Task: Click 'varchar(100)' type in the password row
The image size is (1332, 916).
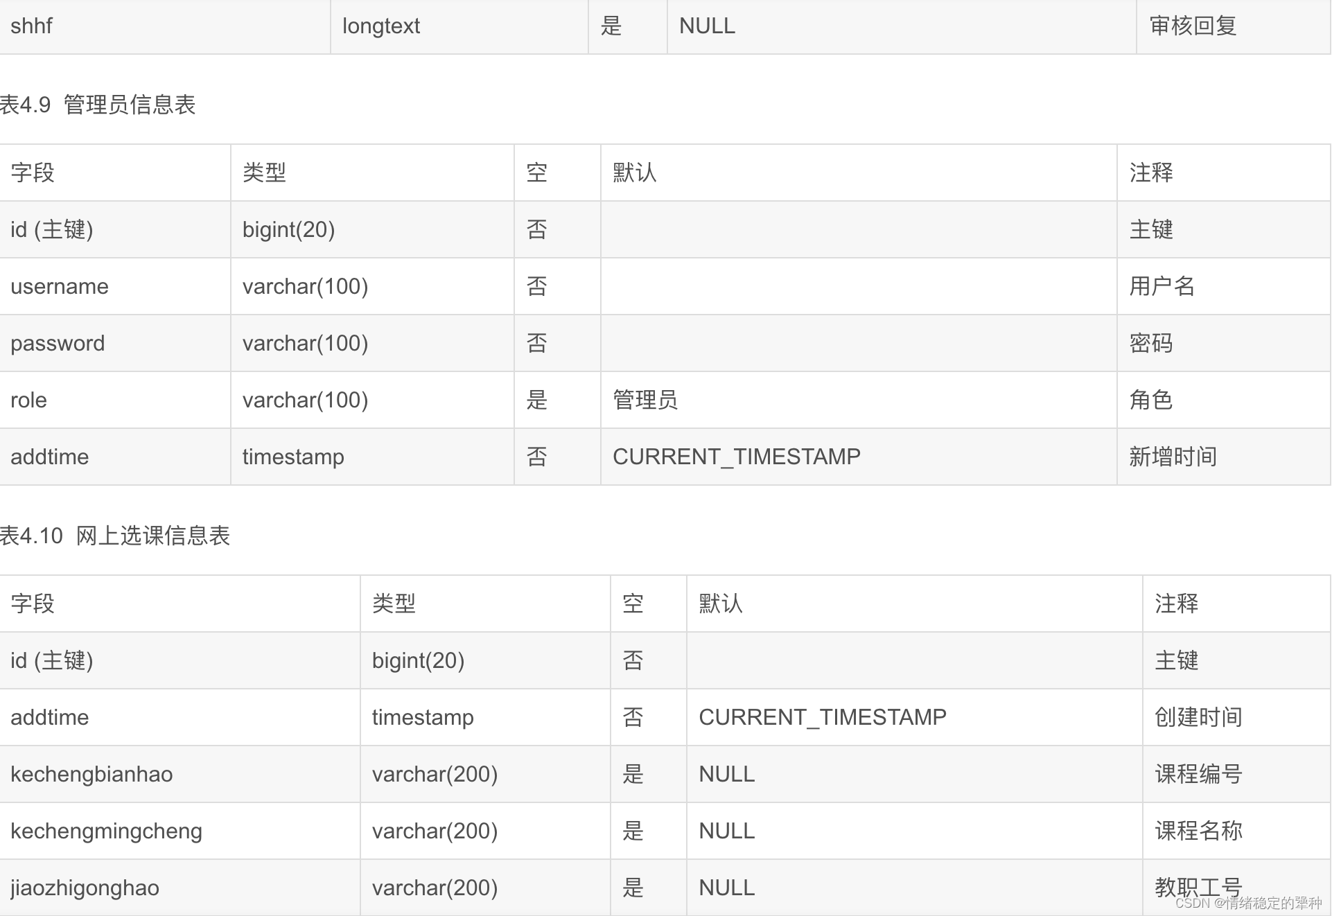Action: point(305,343)
